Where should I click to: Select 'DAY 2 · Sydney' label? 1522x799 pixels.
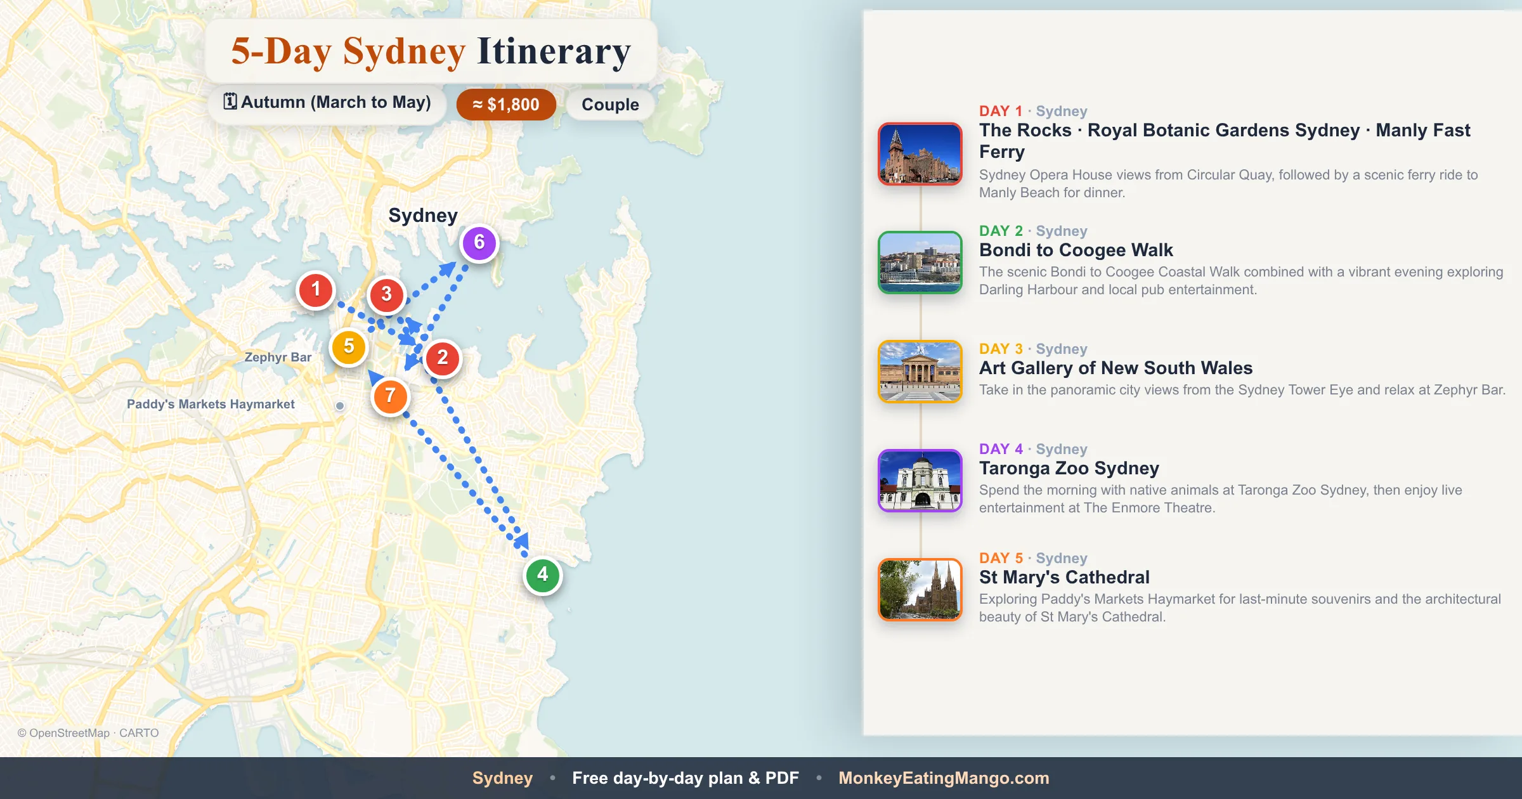1033,231
